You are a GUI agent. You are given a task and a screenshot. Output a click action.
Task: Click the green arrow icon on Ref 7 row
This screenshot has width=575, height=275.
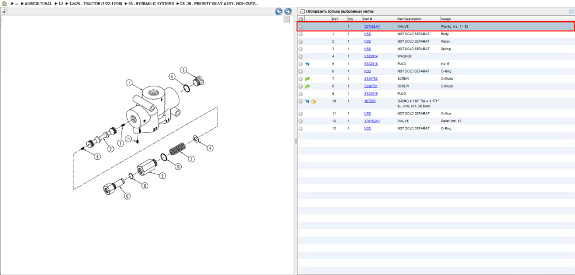click(307, 79)
